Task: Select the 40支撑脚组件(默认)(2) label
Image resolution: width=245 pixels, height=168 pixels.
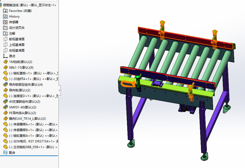Action: click(24, 102)
